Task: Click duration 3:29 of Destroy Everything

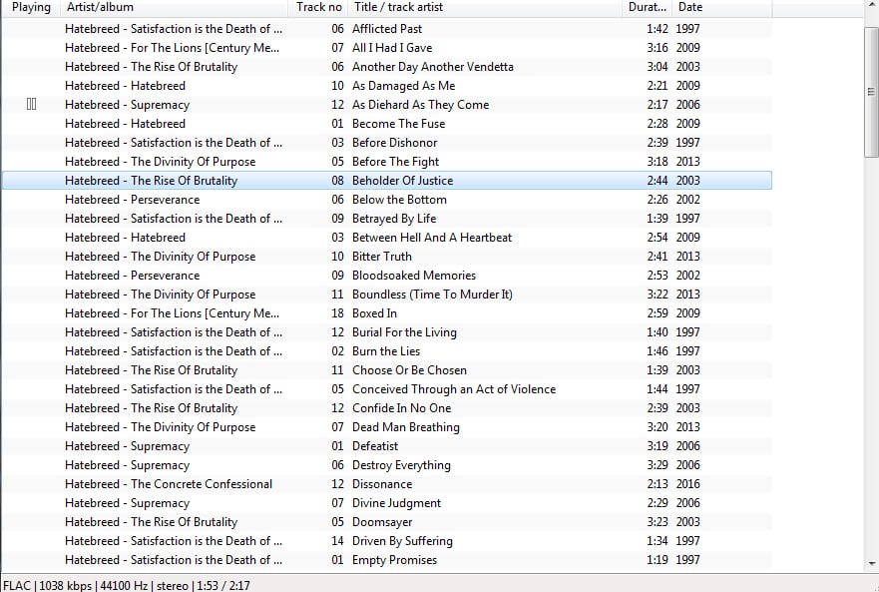Action: click(658, 465)
